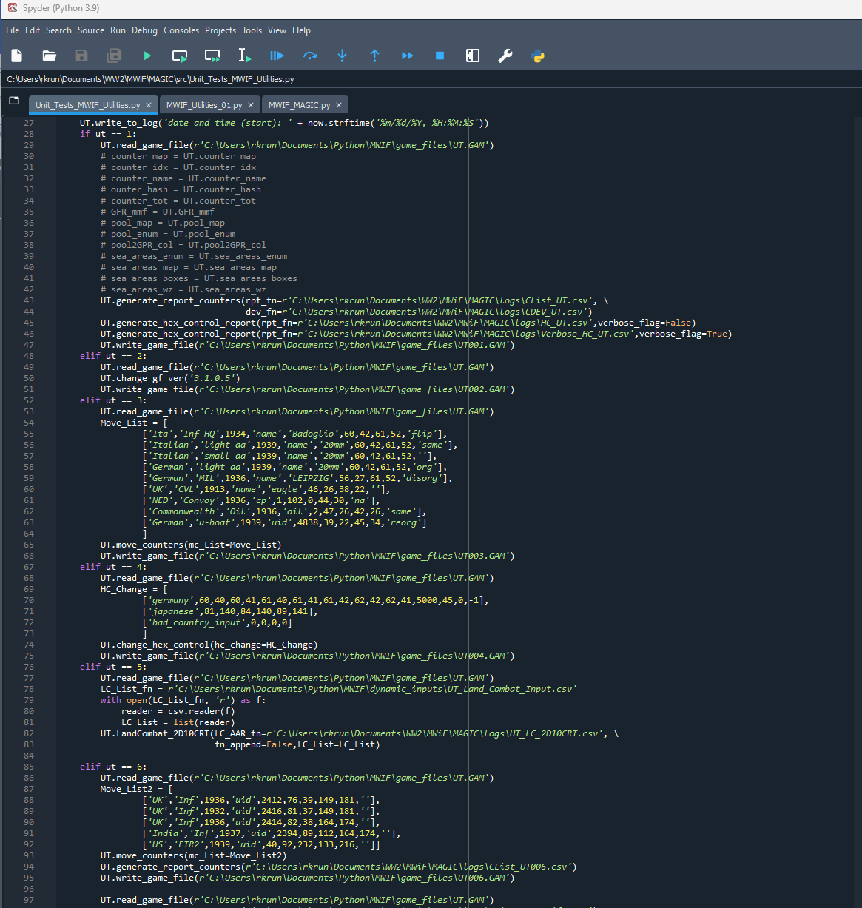Close the MWIF_MAGIC.py tab
862x908 pixels.
[339, 105]
